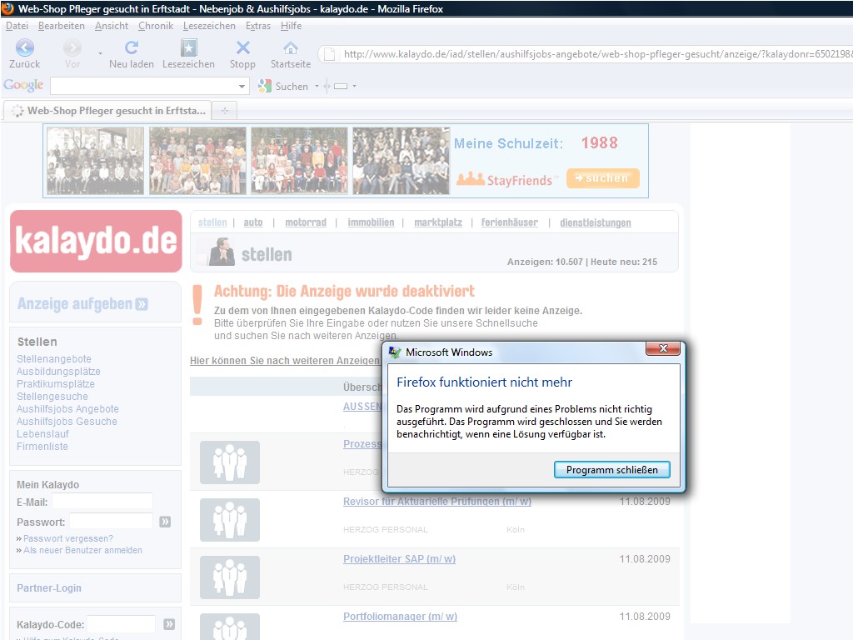Click the stellen header businessman icon
Screen dimensions: 853x640
222,252
